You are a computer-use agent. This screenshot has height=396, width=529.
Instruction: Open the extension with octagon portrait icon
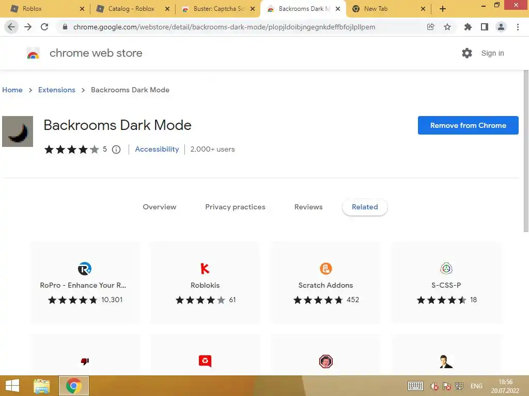pyautogui.click(x=326, y=361)
